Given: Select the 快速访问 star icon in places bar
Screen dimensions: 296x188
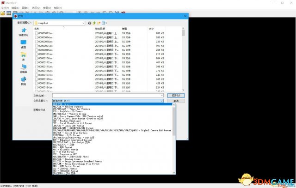Looking at the screenshot, I should pos(24,30).
